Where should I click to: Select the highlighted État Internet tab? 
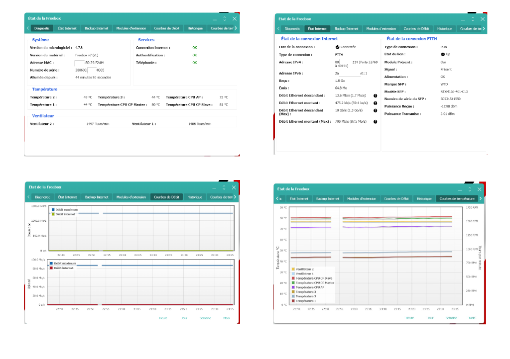click(x=317, y=28)
